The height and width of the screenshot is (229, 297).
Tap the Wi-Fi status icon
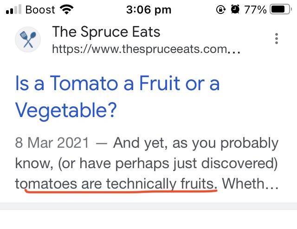(x=67, y=9)
